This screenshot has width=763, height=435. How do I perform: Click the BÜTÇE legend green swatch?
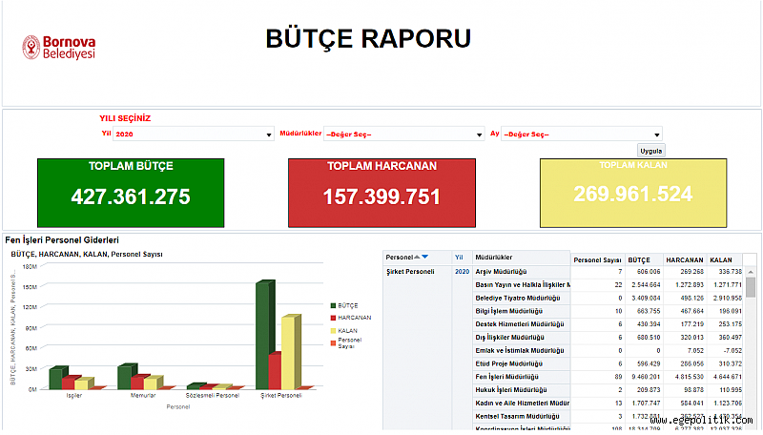[x=333, y=305]
